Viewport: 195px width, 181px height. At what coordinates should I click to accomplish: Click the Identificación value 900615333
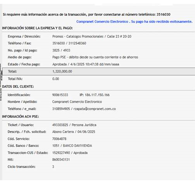tap(60, 95)
